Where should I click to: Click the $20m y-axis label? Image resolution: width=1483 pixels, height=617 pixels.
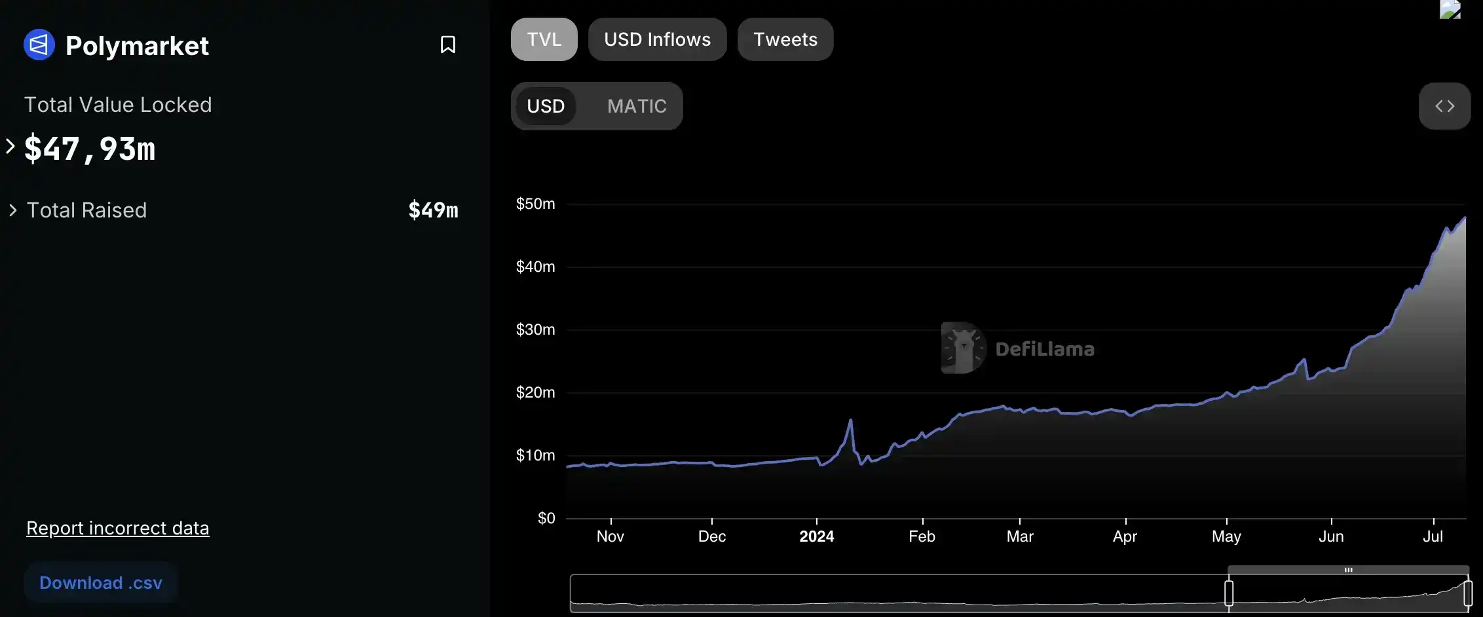click(535, 392)
